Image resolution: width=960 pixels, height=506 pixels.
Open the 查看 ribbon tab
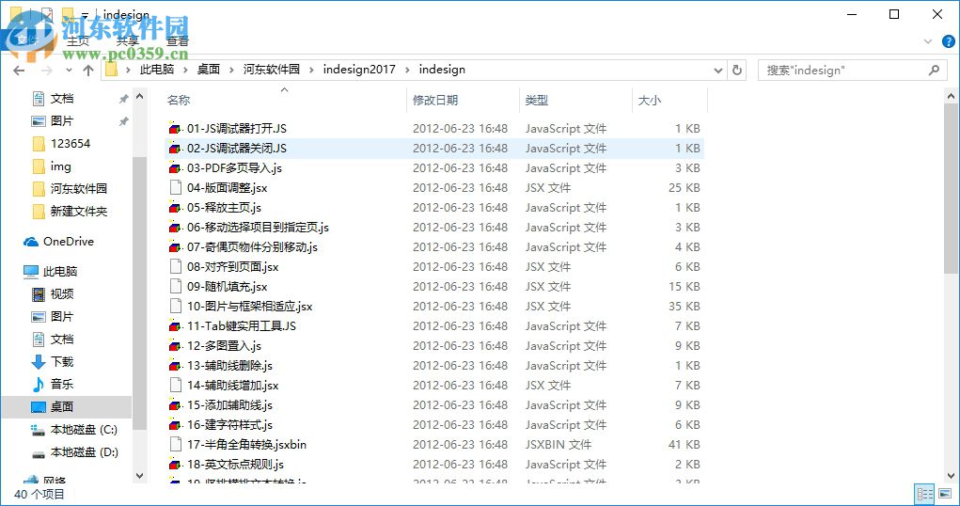click(x=178, y=41)
